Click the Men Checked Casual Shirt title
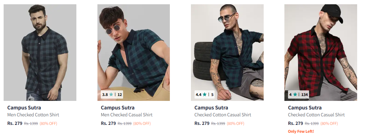Viewport: 369px width, 140px height. pos(127,115)
